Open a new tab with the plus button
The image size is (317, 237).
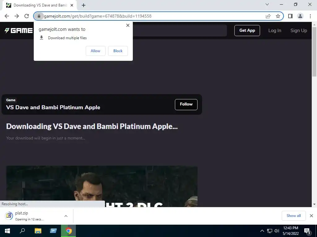tap(84, 6)
